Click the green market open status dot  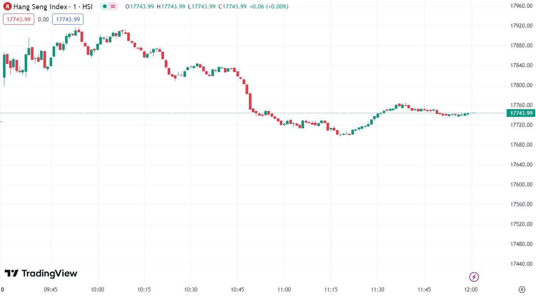pyautogui.click(x=105, y=7)
